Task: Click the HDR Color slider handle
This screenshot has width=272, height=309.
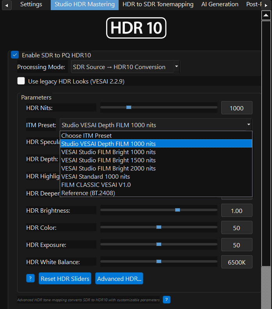Action: (x=159, y=227)
